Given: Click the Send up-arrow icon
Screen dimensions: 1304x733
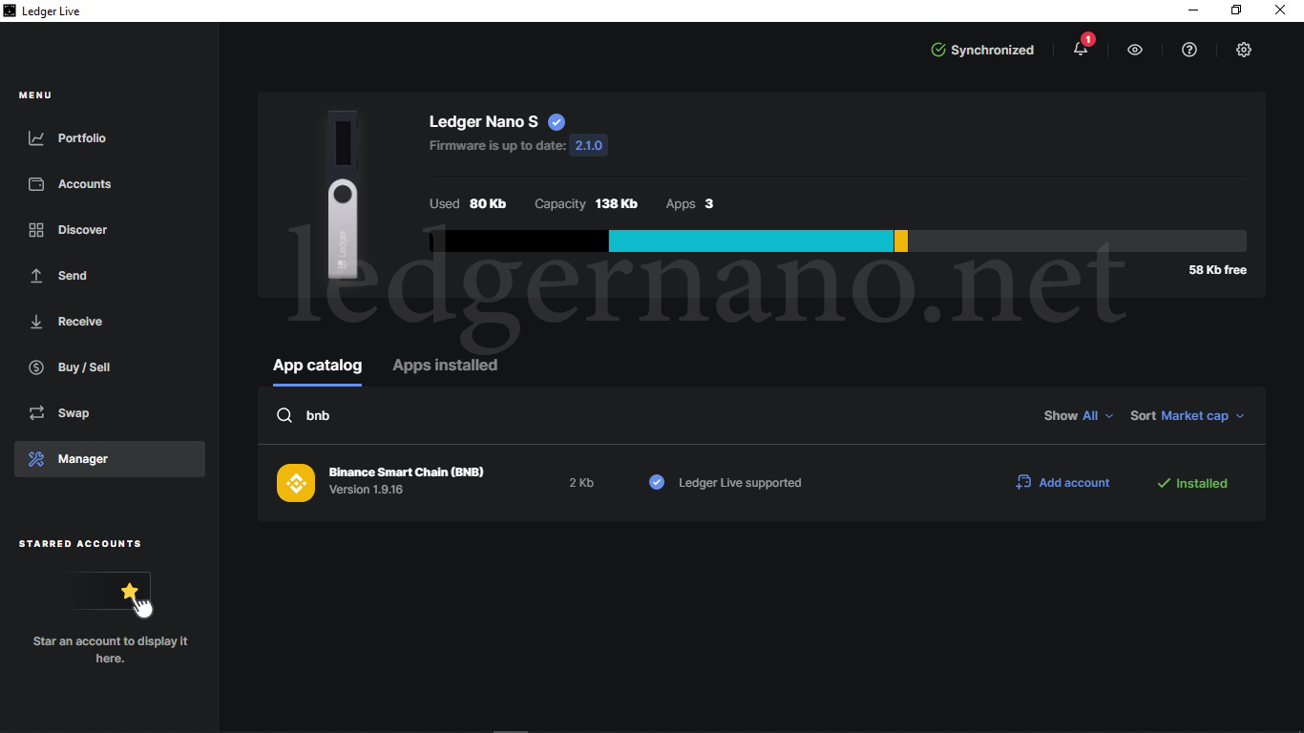Looking at the screenshot, I should (36, 276).
